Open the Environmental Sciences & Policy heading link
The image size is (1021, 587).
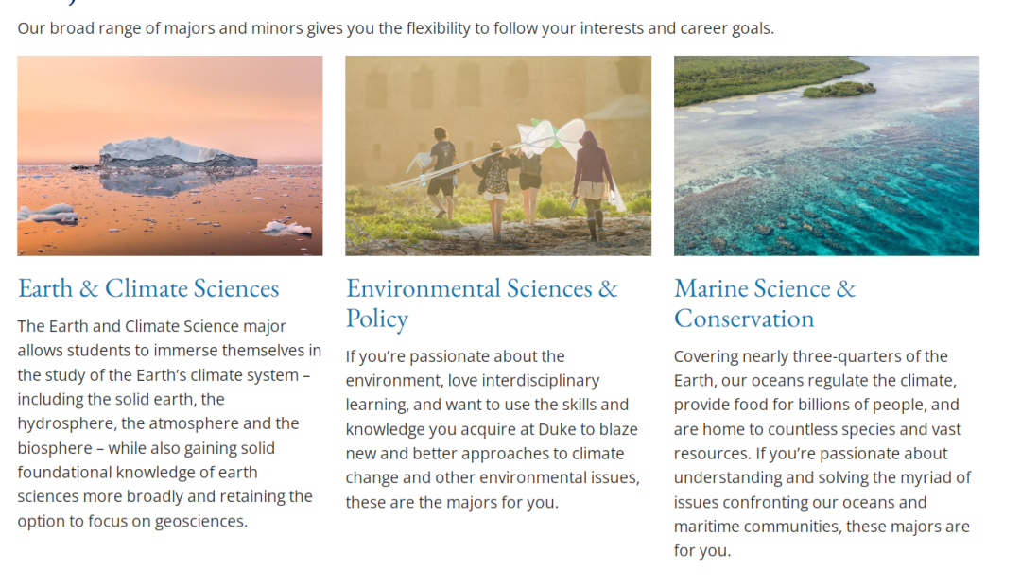tap(481, 288)
